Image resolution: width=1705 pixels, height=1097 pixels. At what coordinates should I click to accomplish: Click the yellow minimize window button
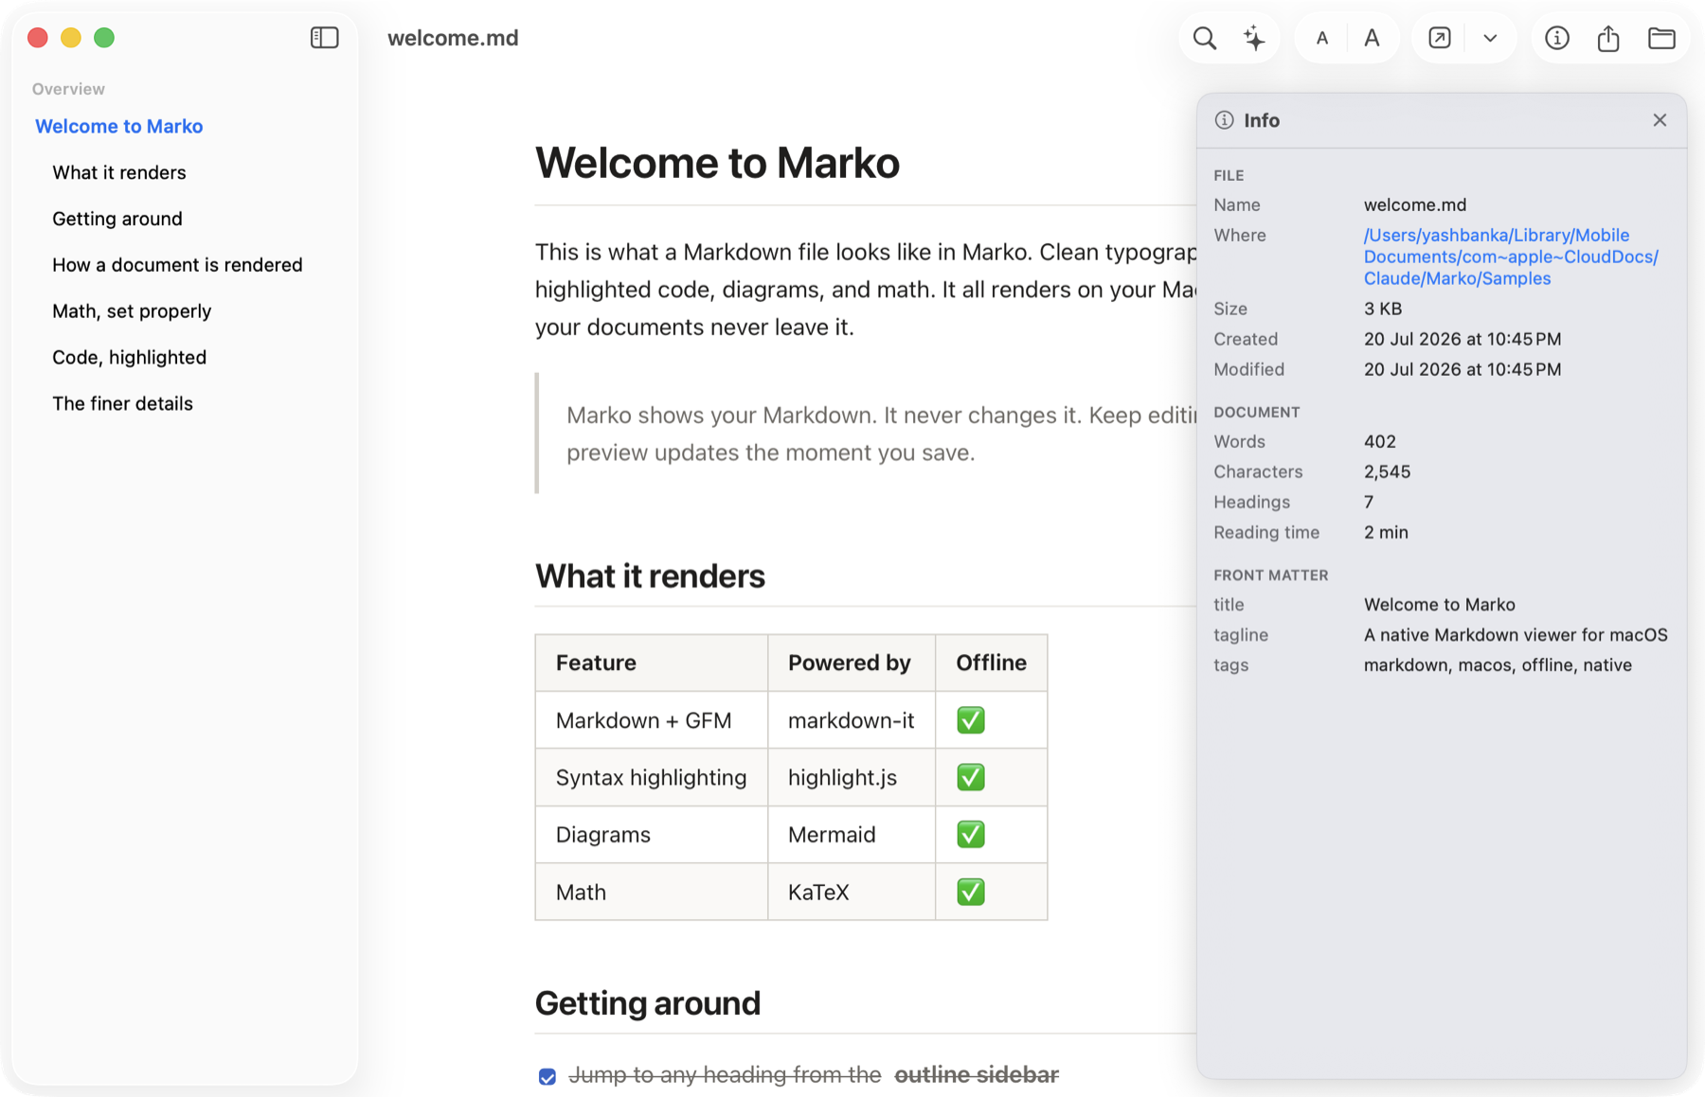(x=71, y=38)
